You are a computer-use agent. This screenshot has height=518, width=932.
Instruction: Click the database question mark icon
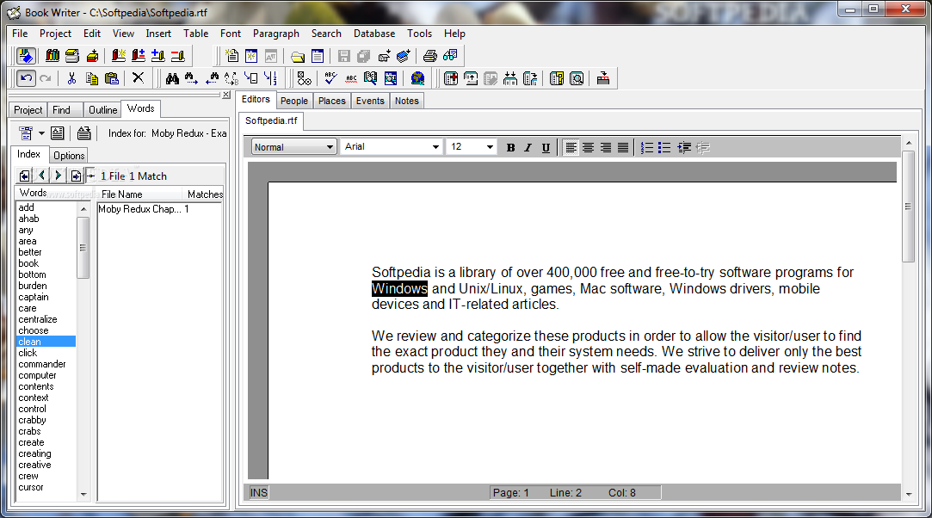coord(556,78)
